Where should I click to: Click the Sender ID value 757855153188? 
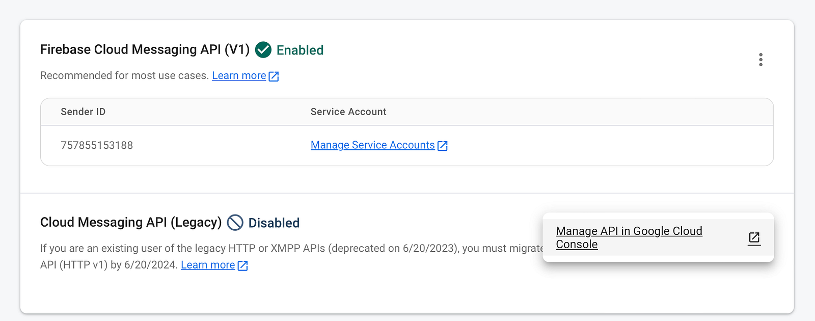[x=97, y=145]
